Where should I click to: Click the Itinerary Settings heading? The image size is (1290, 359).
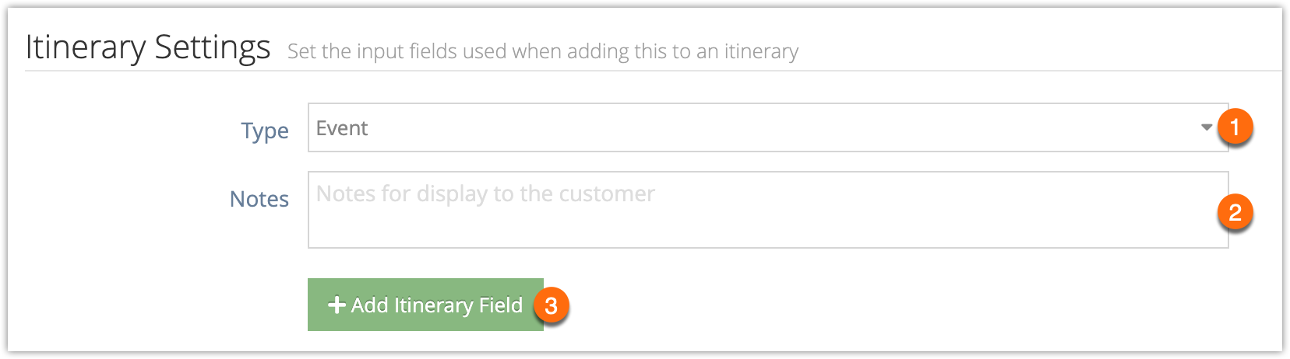pyautogui.click(x=148, y=47)
